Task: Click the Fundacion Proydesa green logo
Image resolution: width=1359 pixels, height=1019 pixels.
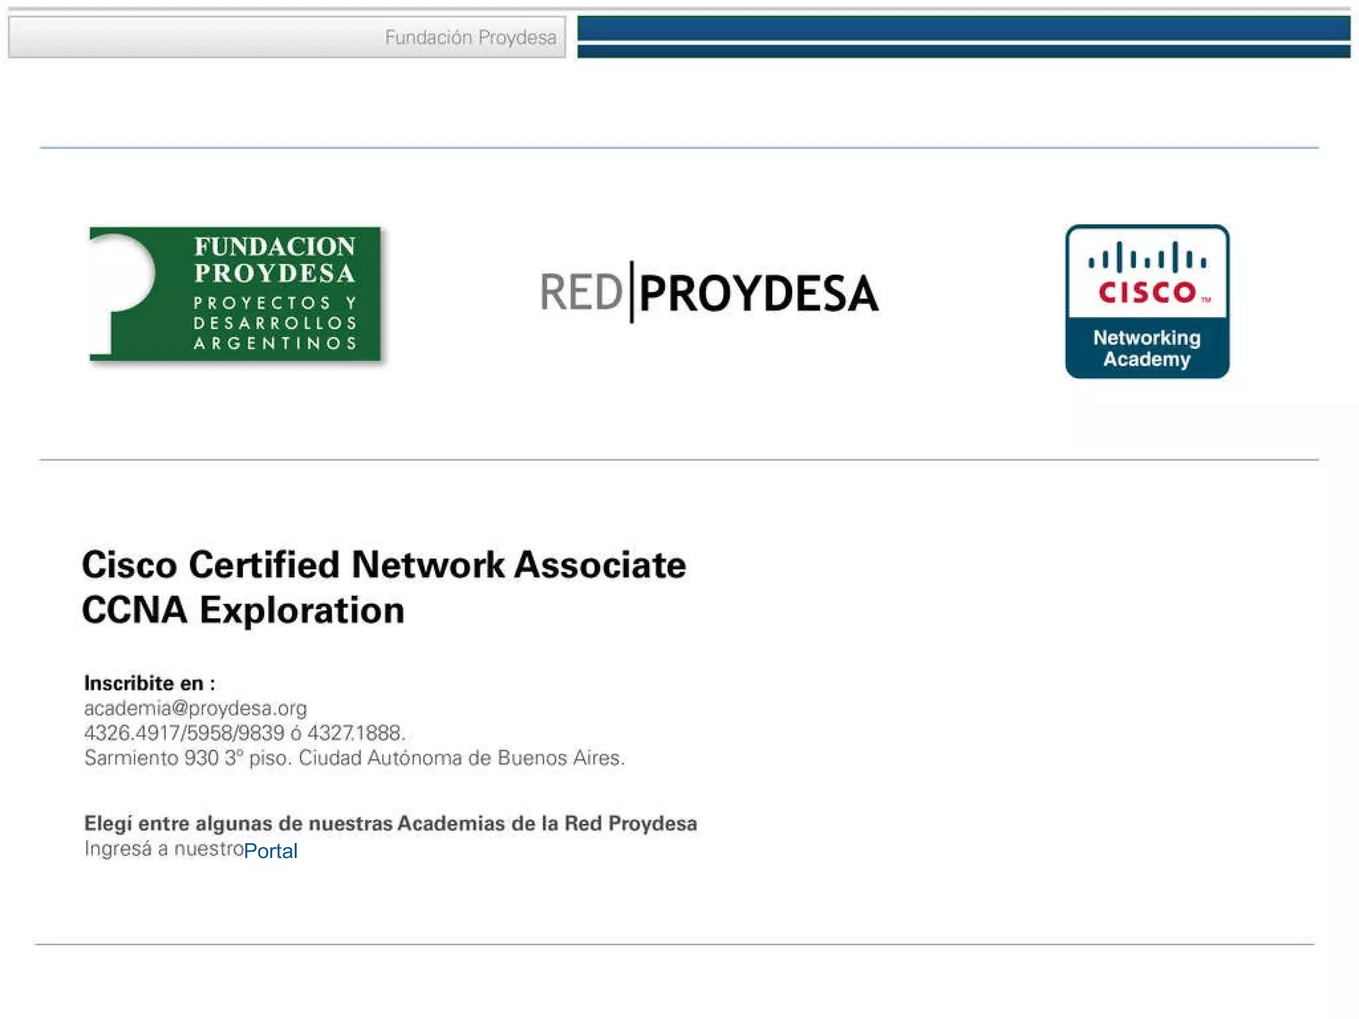Action: coord(235,294)
